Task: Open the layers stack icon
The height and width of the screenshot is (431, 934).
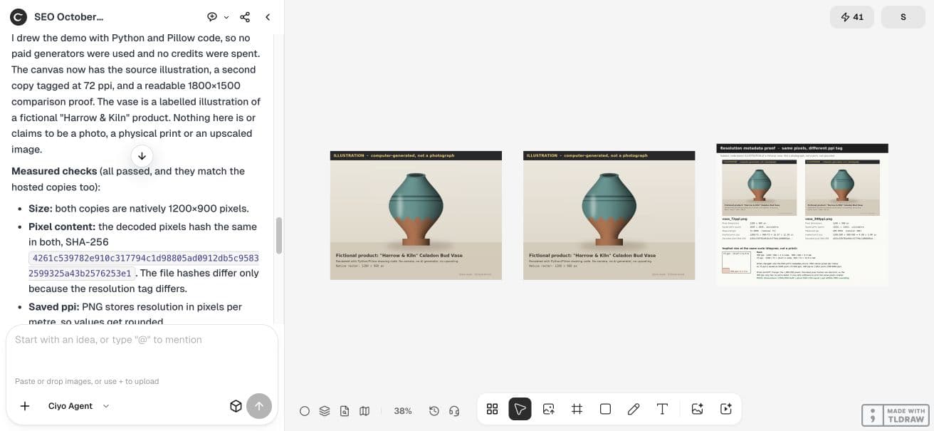Action: pyautogui.click(x=325, y=411)
